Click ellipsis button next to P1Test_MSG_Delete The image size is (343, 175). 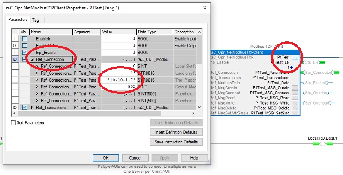(295, 108)
